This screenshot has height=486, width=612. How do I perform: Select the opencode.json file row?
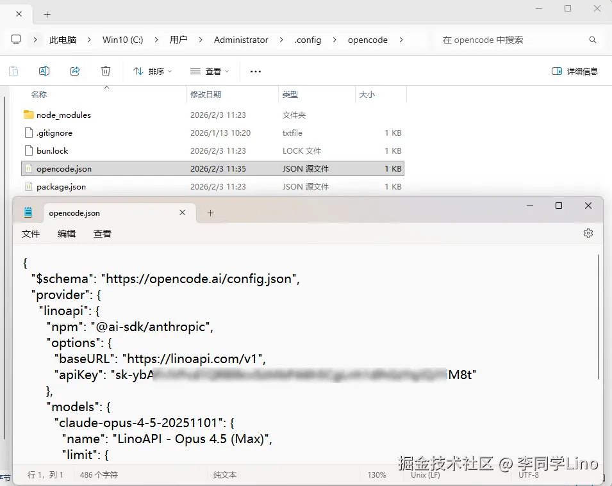coord(213,168)
